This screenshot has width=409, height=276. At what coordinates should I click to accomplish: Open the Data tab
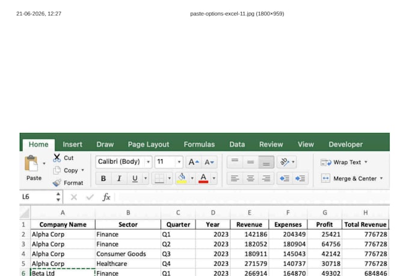pyautogui.click(x=237, y=144)
